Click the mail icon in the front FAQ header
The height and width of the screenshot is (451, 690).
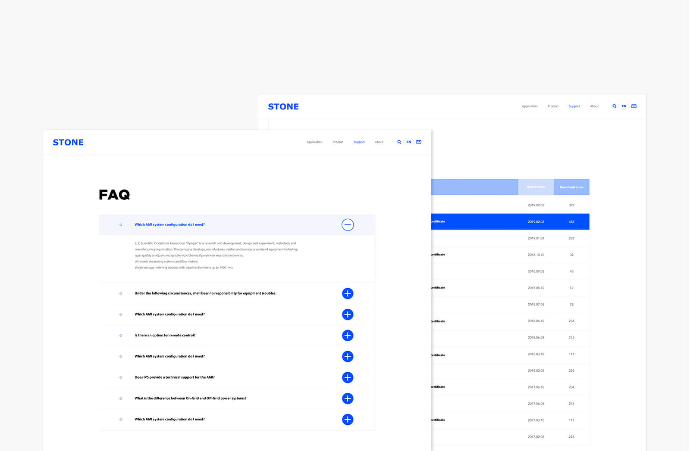(418, 142)
